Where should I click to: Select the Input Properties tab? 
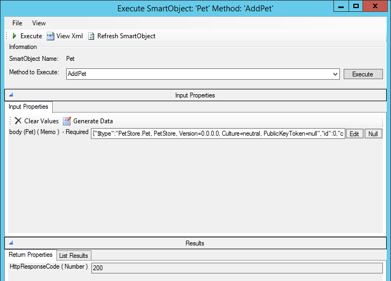click(x=28, y=107)
